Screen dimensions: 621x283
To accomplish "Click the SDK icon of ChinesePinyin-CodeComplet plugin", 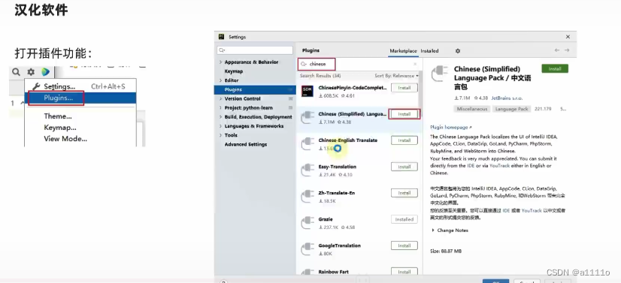I will click(x=307, y=92).
